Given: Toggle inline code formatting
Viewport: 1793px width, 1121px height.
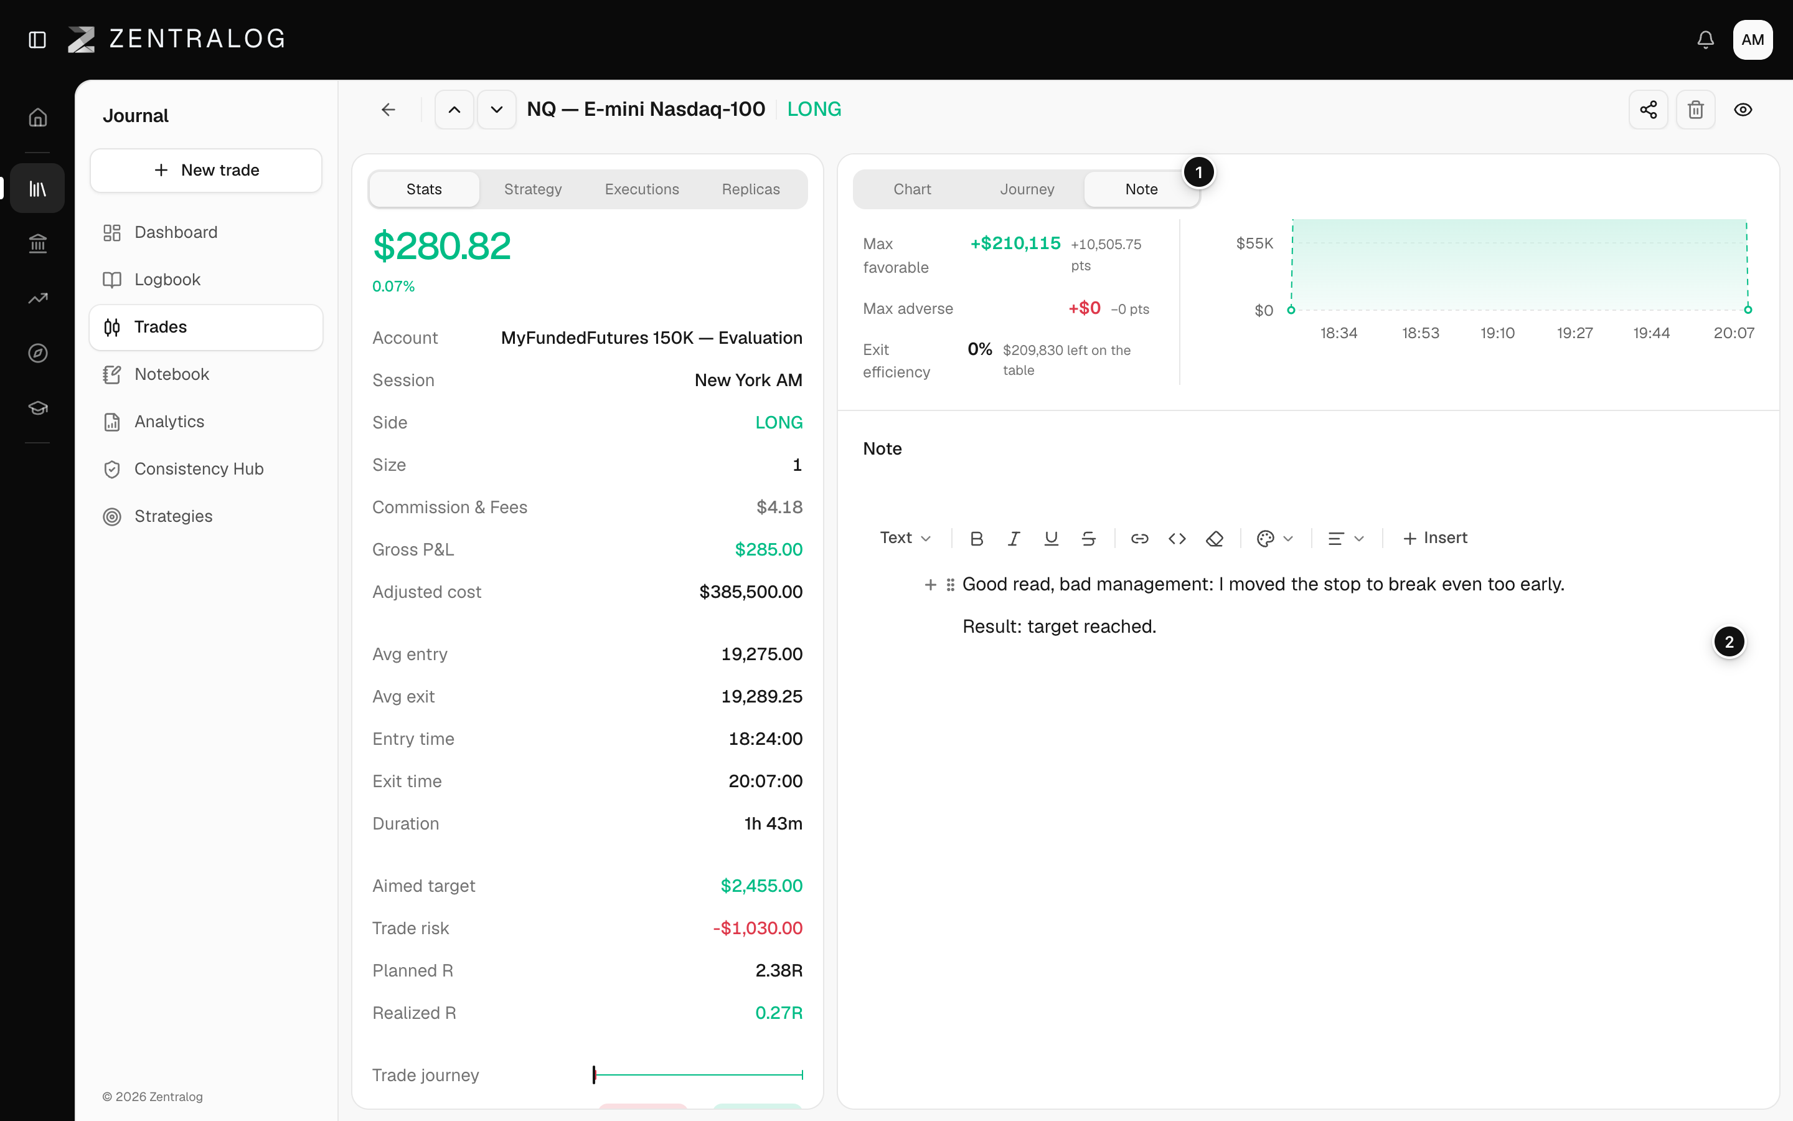Looking at the screenshot, I should tap(1177, 538).
